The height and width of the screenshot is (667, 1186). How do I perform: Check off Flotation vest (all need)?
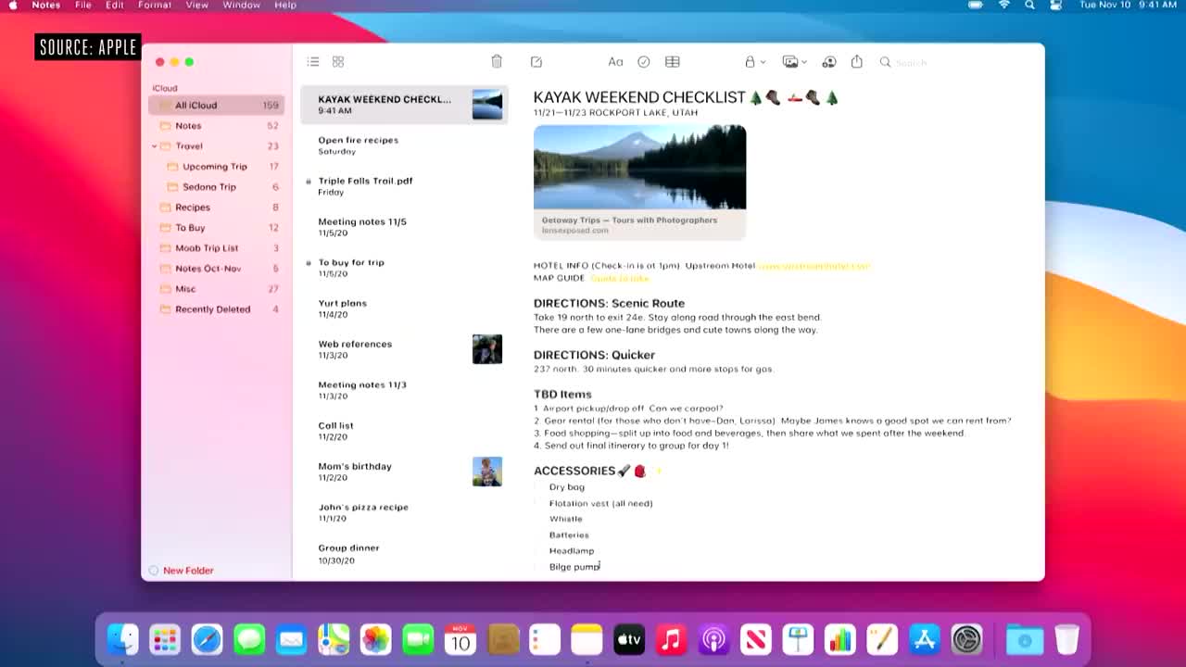click(x=538, y=503)
